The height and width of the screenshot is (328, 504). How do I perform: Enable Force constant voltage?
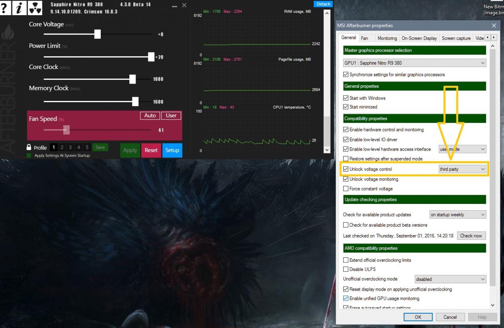pos(346,189)
